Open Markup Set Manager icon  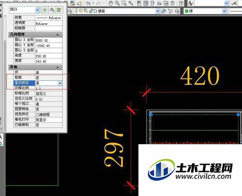coord(166,3)
